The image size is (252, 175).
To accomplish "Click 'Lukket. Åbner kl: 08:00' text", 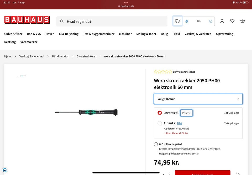I will (176, 133).
